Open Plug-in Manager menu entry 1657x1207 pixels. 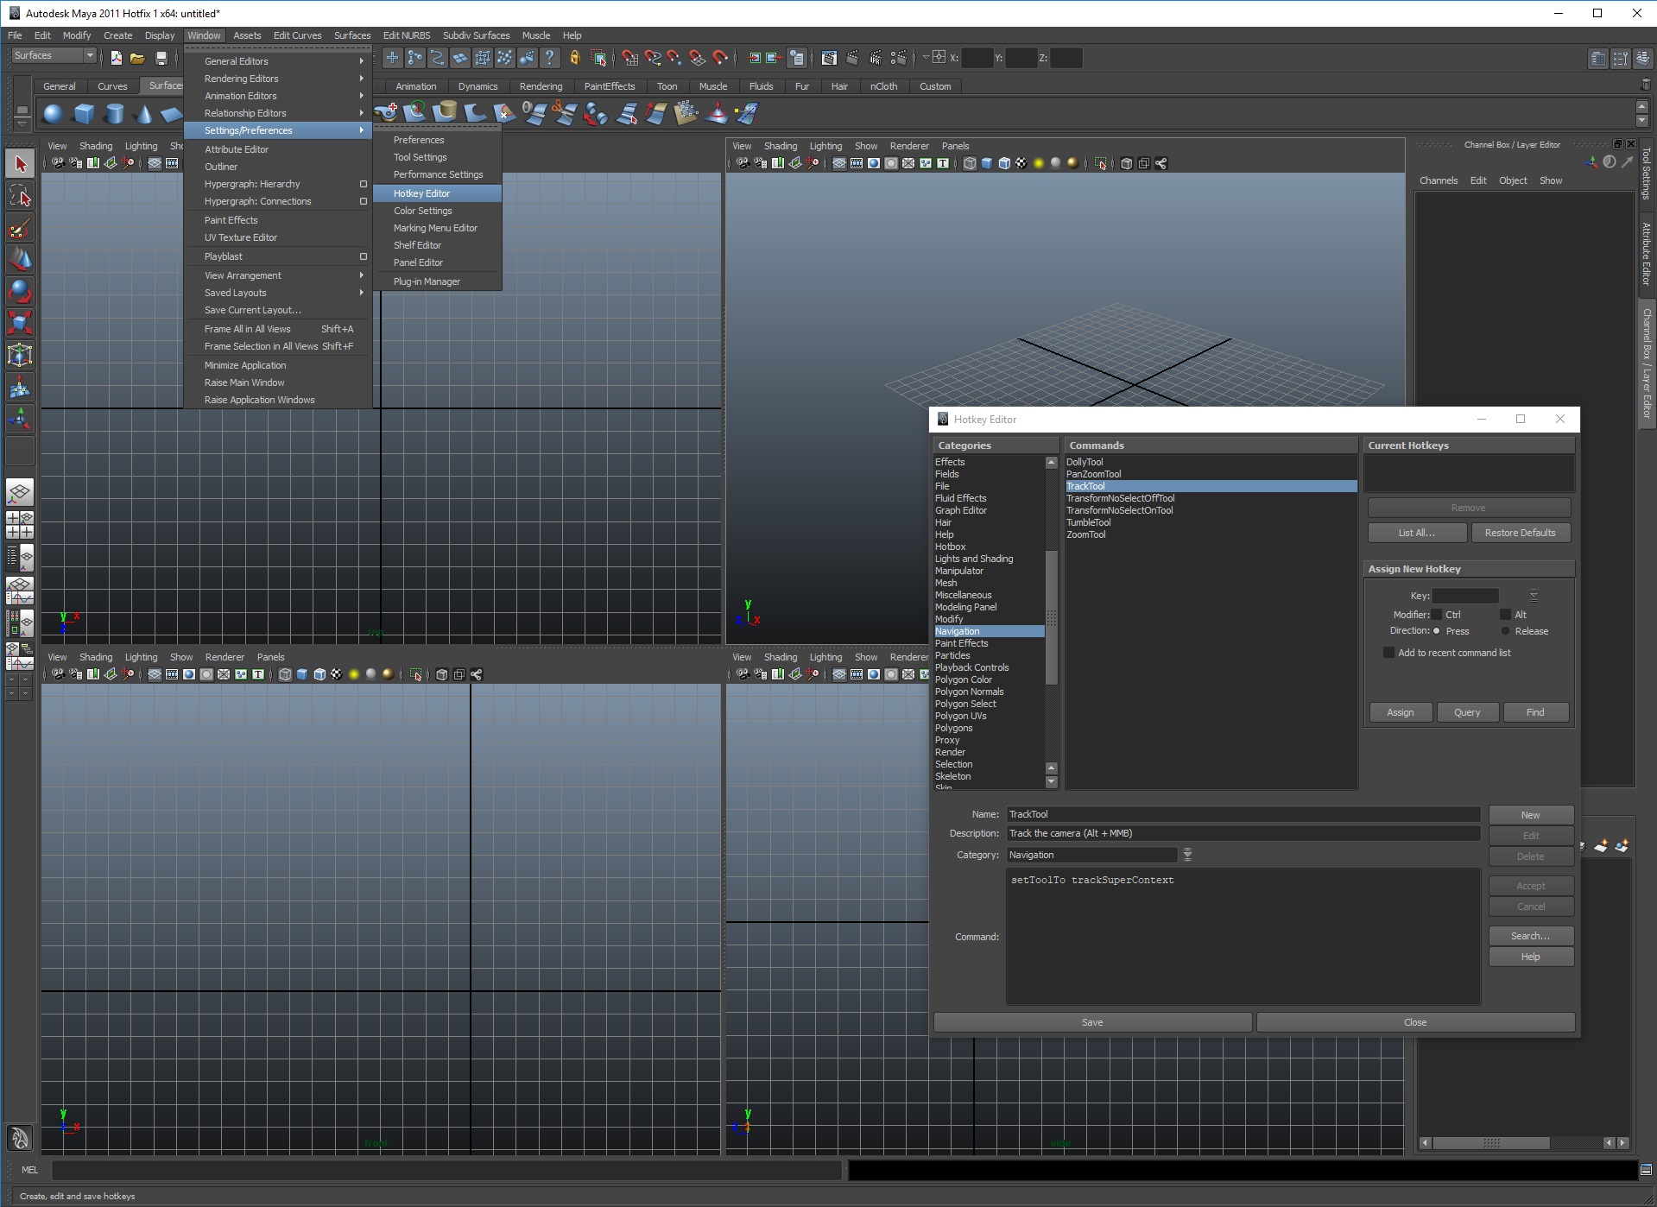(438, 281)
